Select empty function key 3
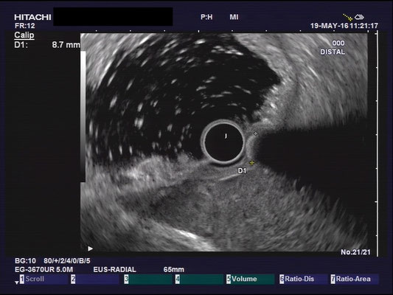The image size is (393, 295). [148, 279]
